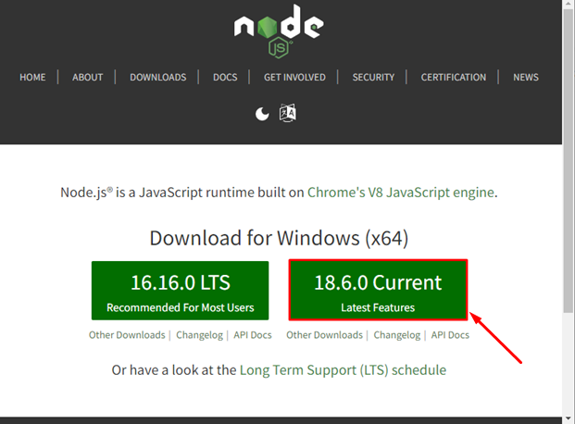
Task: Follow the Chrome's V8 JavaScript engine link
Action: [x=400, y=193]
